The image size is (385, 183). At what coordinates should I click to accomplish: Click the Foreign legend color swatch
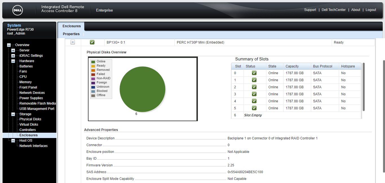pyautogui.click(x=93, y=83)
